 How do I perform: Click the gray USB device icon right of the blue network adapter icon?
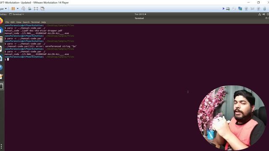pos(246,9)
